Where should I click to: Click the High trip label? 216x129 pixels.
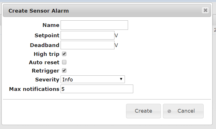[x=46, y=54]
